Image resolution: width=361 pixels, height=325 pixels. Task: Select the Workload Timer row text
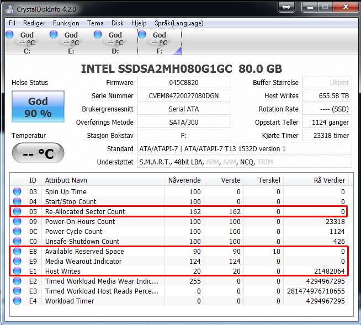coord(70,301)
